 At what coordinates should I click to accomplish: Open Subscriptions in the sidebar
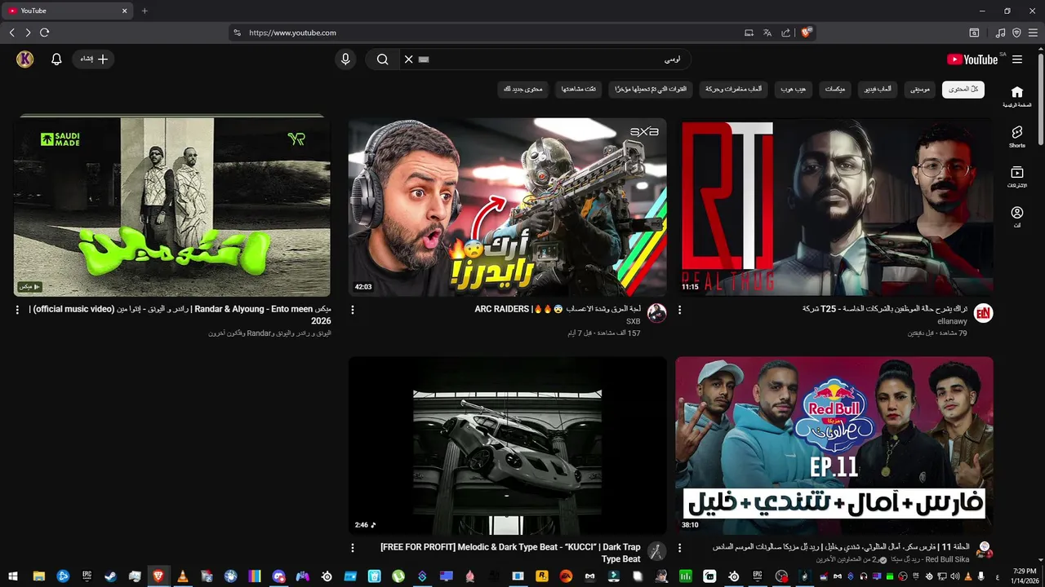coord(1017,177)
